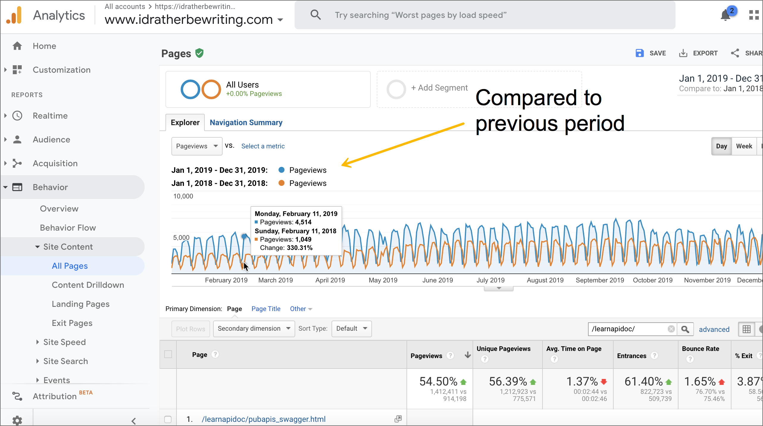The width and height of the screenshot is (763, 426).
Task: Open the Pageviews metric dropdown
Action: [196, 146]
